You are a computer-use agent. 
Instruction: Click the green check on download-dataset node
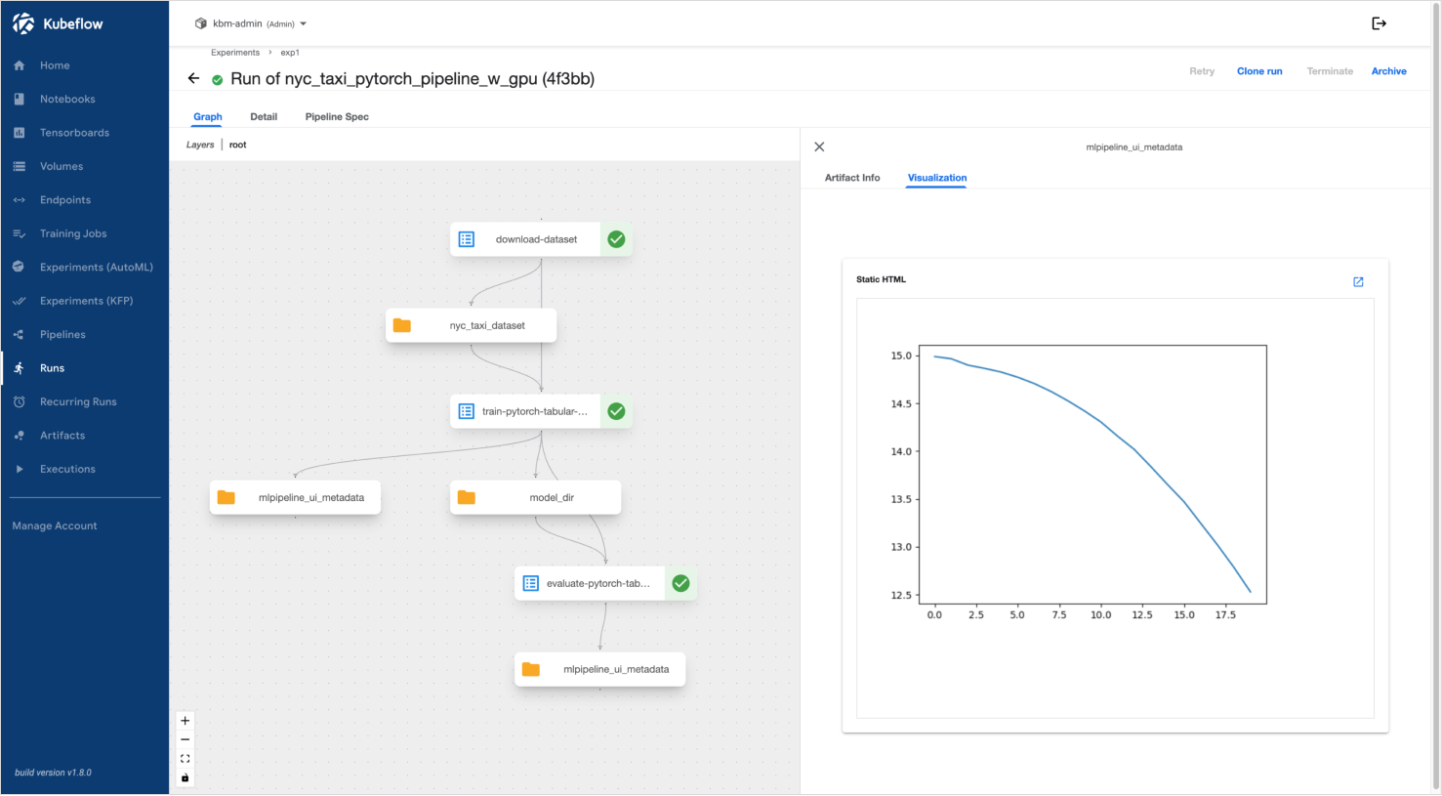[x=616, y=239]
